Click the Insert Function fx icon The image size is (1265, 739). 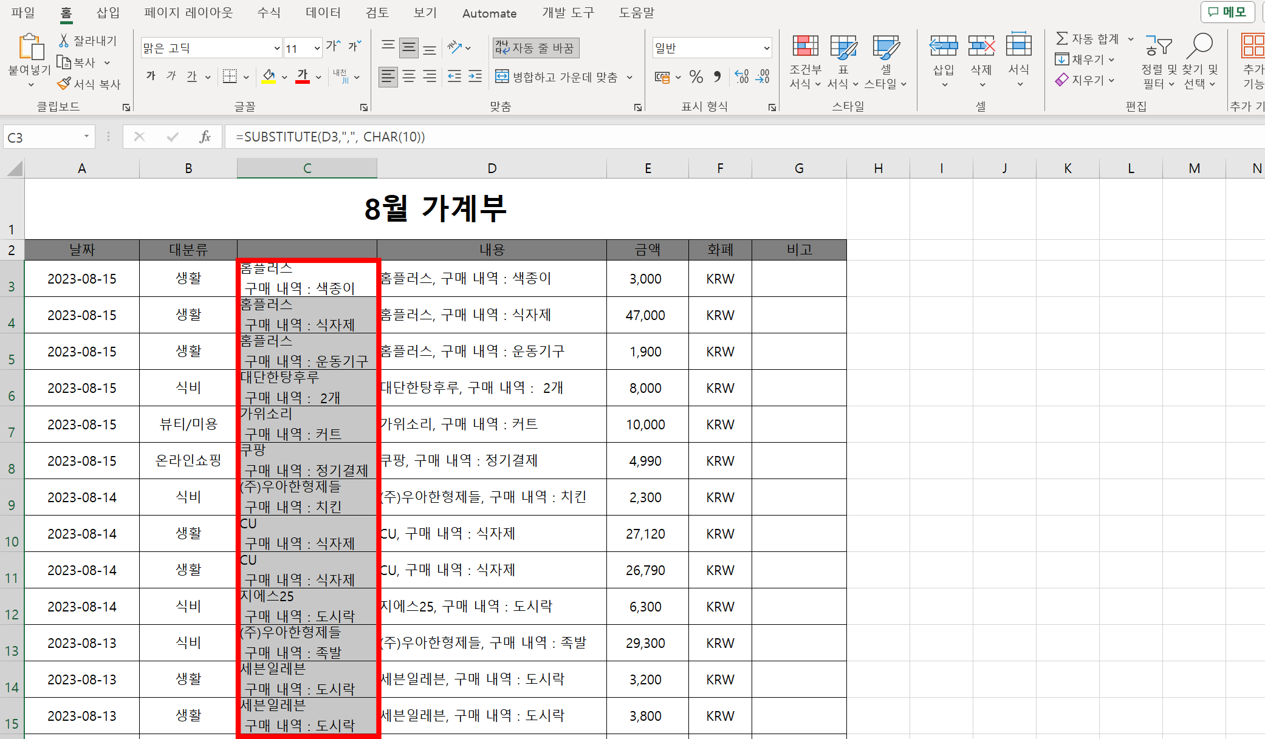pos(205,137)
